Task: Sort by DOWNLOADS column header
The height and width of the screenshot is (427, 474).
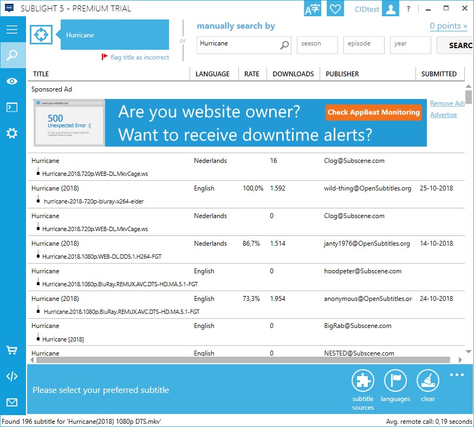Action: click(293, 74)
